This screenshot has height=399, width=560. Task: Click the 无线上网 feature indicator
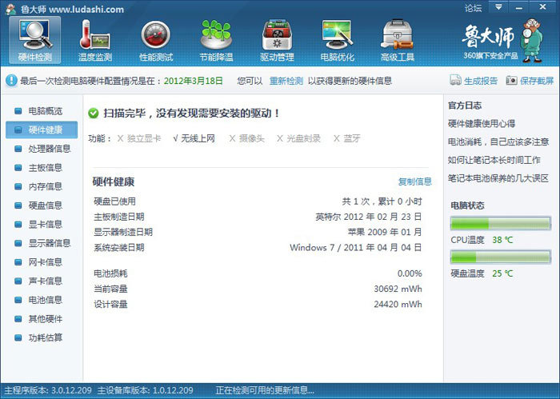point(194,138)
